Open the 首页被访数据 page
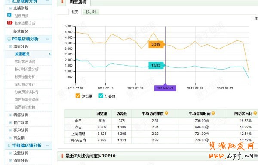258x165 pixels. pyautogui.click(x=25, y=107)
